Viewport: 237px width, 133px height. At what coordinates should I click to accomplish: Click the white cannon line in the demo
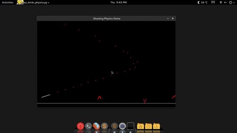point(46,96)
